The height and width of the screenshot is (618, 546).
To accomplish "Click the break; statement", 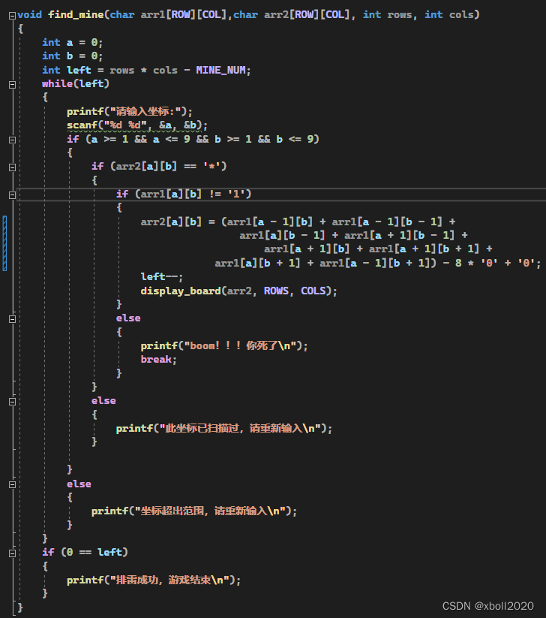I will click(x=159, y=360).
